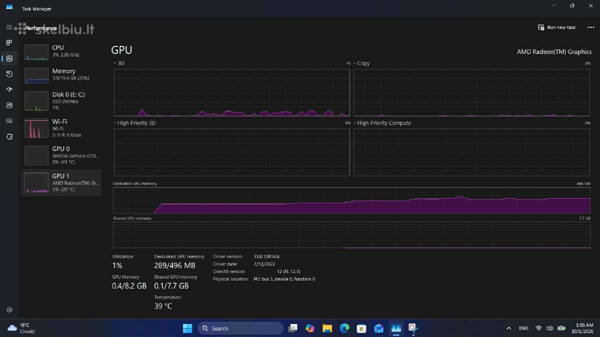The image size is (600, 337).
Task: Open the Outlook mail app in taskbar
Action: (378, 328)
